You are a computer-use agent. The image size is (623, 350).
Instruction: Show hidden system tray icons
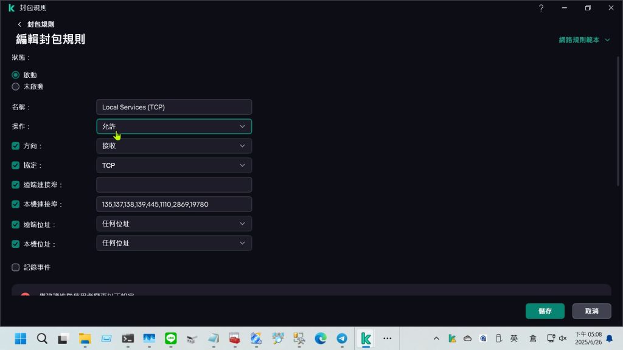(436, 338)
